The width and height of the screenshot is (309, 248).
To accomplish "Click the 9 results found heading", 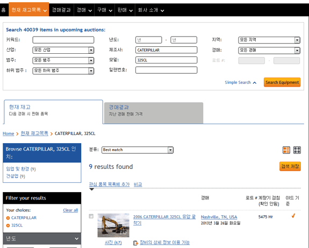I will (x=111, y=167).
